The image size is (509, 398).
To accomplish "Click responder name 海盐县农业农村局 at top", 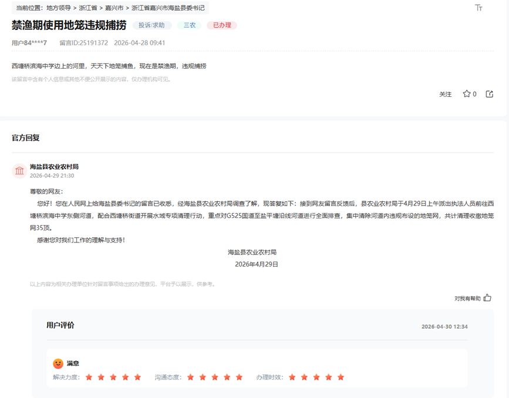I will [54, 167].
